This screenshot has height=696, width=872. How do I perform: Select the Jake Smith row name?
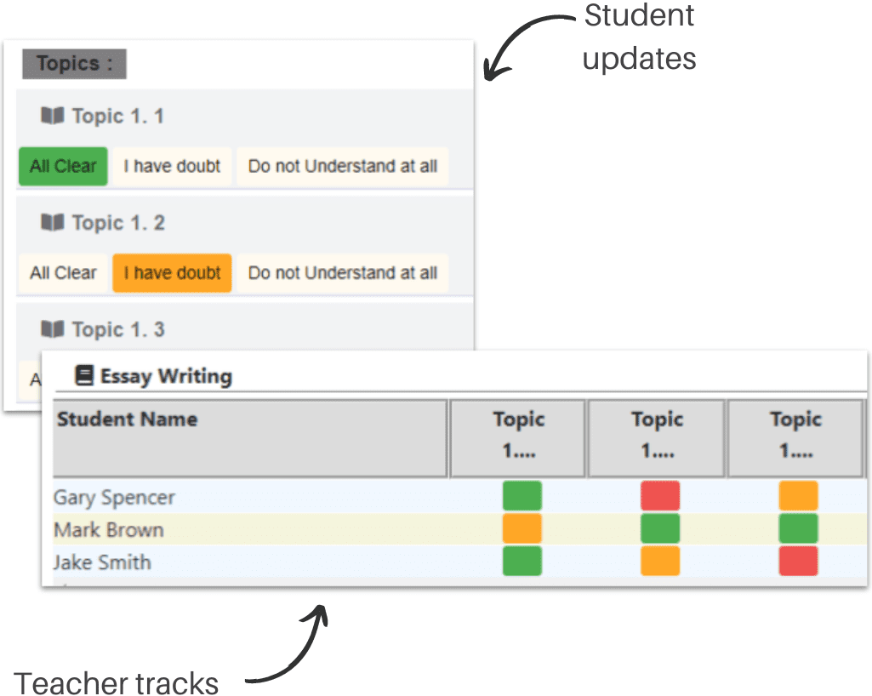[x=102, y=562]
